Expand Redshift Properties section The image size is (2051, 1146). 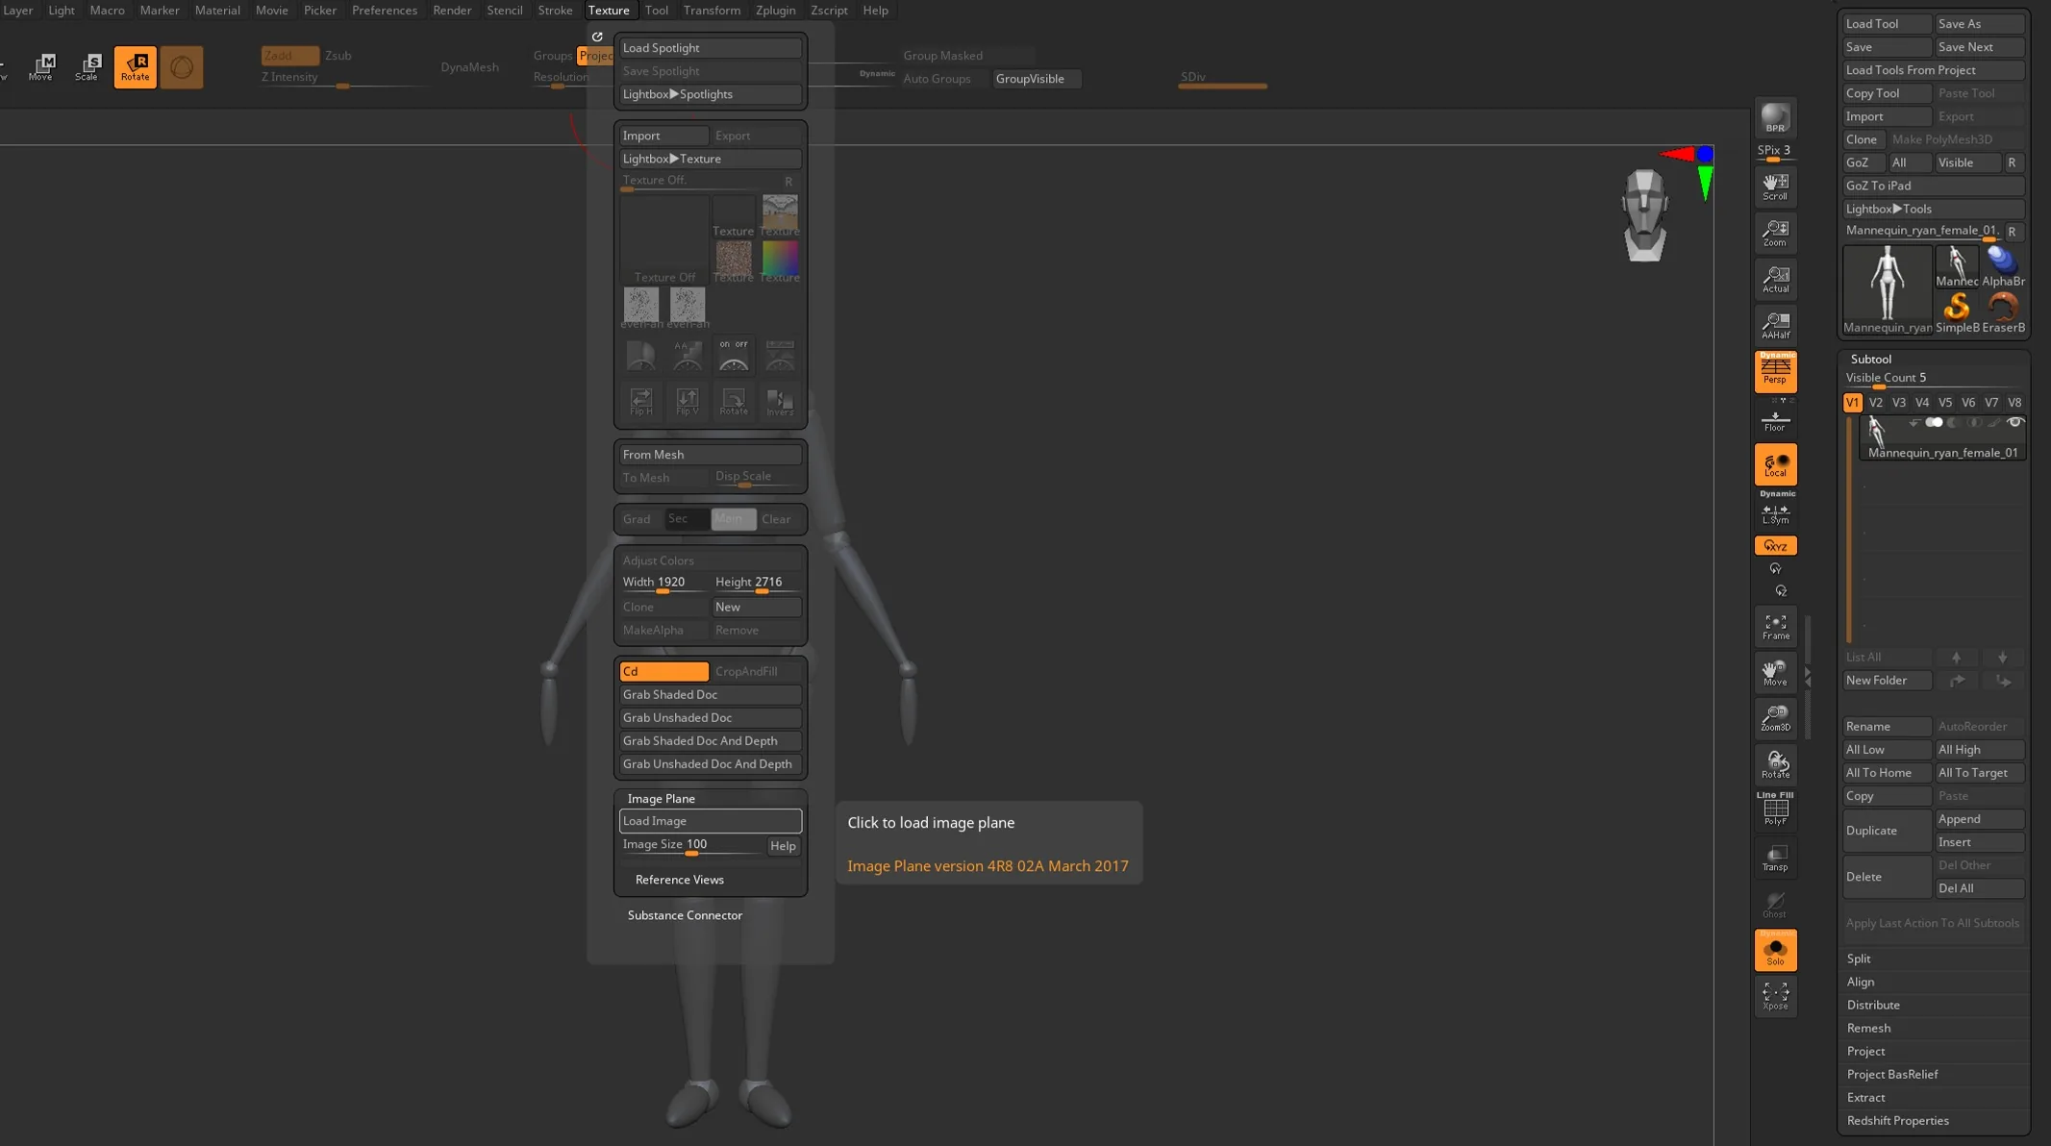[x=1897, y=1120]
